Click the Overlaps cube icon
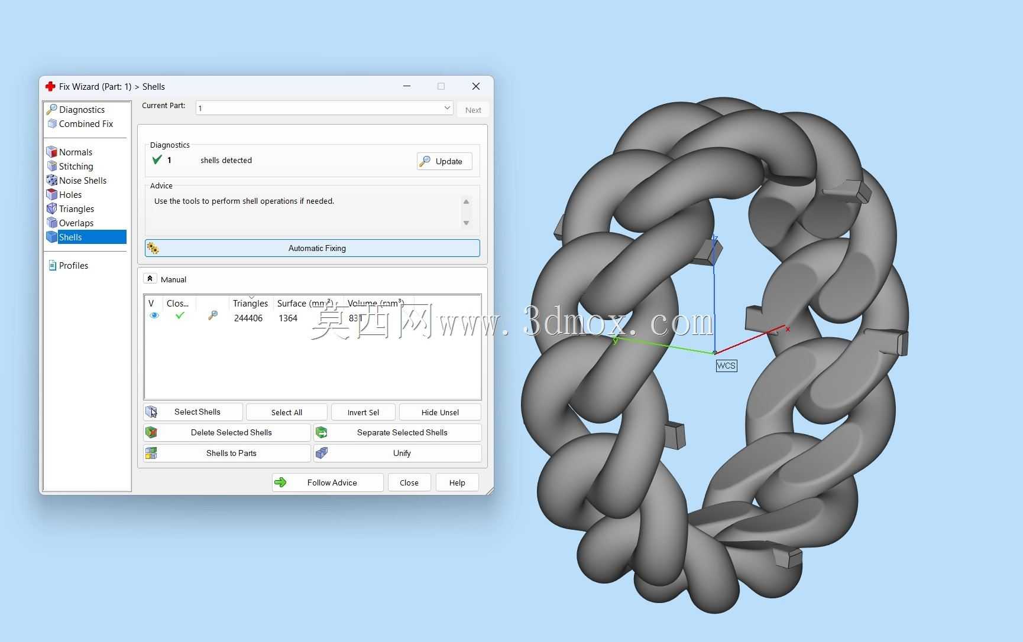 click(x=52, y=223)
